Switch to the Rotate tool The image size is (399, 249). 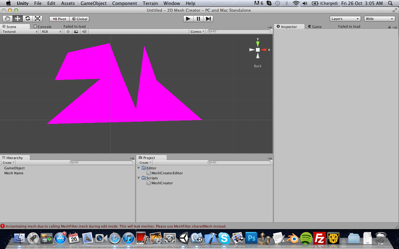(x=27, y=18)
